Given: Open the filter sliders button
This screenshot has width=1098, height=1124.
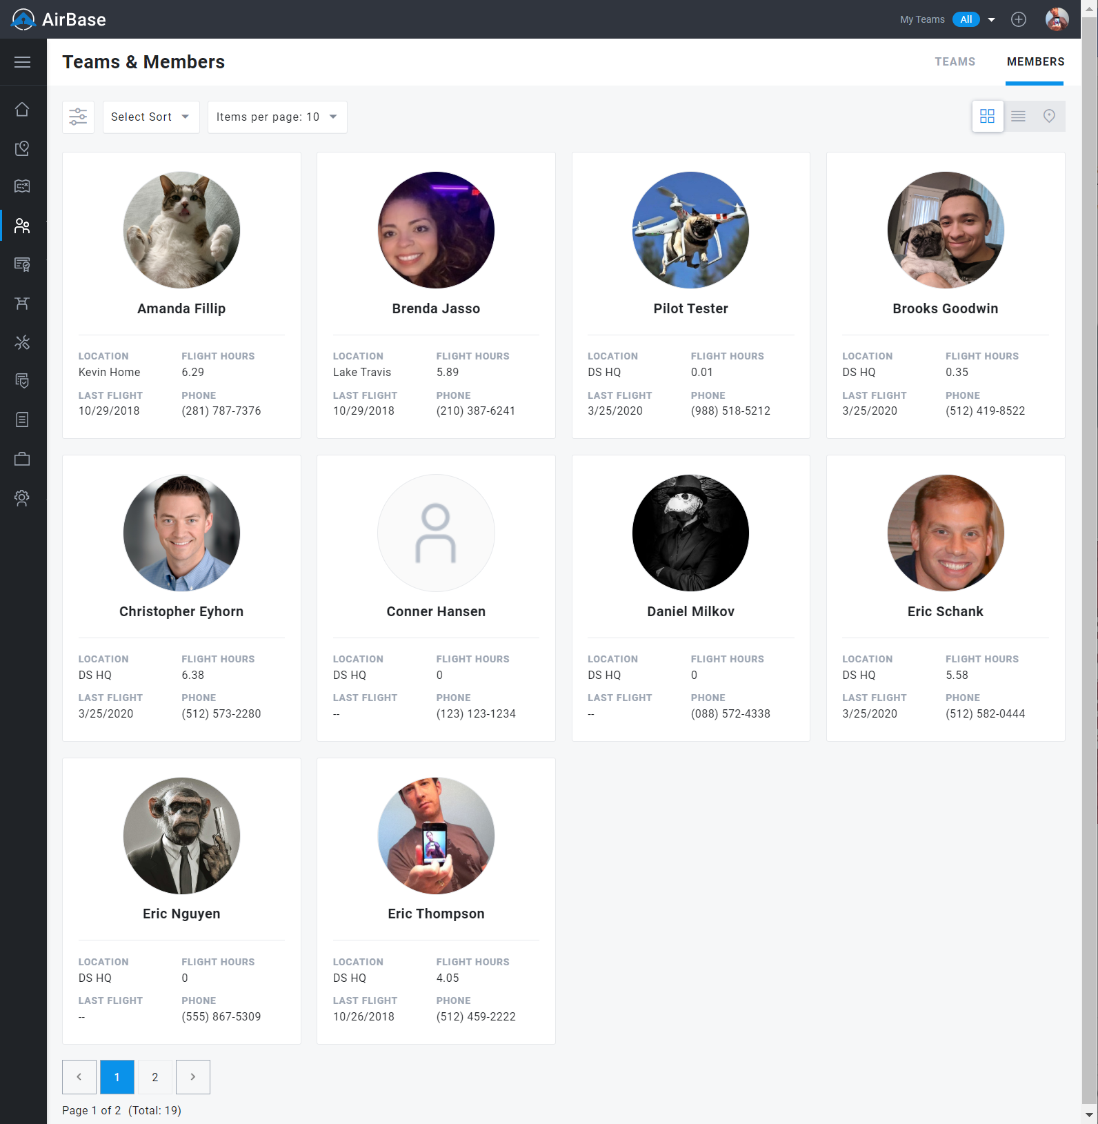Looking at the screenshot, I should (78, 117).
